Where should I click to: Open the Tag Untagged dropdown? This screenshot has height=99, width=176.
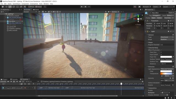(156, 15)
